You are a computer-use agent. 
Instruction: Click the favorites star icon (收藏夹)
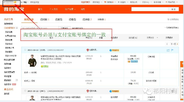[x=119, y=2]
